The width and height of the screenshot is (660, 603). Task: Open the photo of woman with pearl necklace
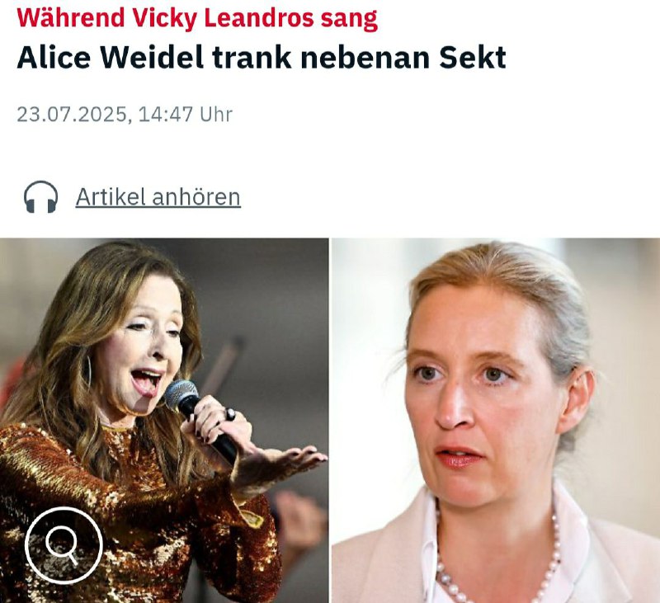(496, 421)
